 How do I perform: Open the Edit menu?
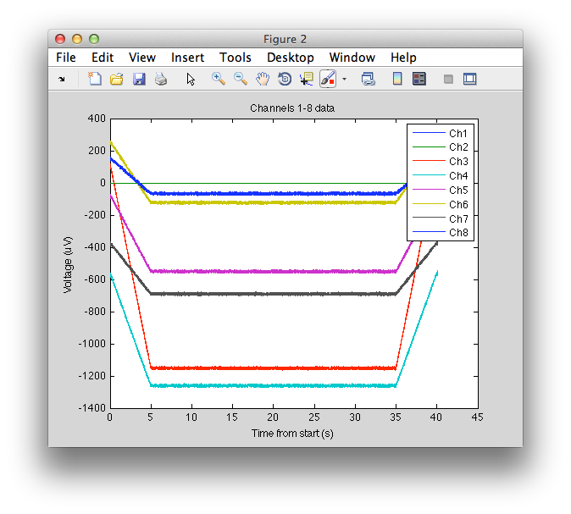(x=103, y=58)
